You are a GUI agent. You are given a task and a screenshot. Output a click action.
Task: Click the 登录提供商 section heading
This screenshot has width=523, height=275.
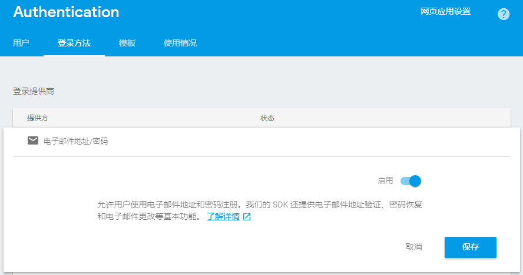pyautogui.click(x=34, y=92)
